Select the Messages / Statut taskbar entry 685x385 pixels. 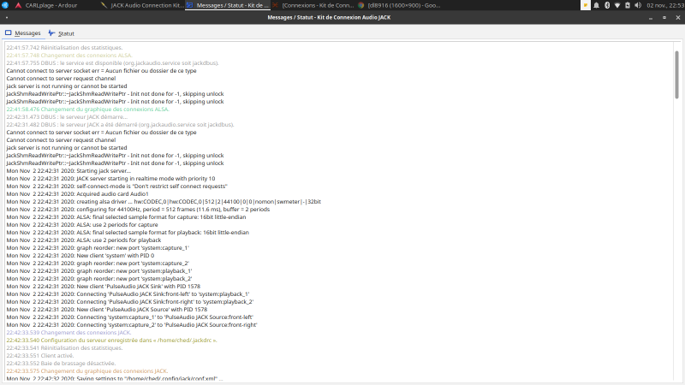click(x=228, y=5)
